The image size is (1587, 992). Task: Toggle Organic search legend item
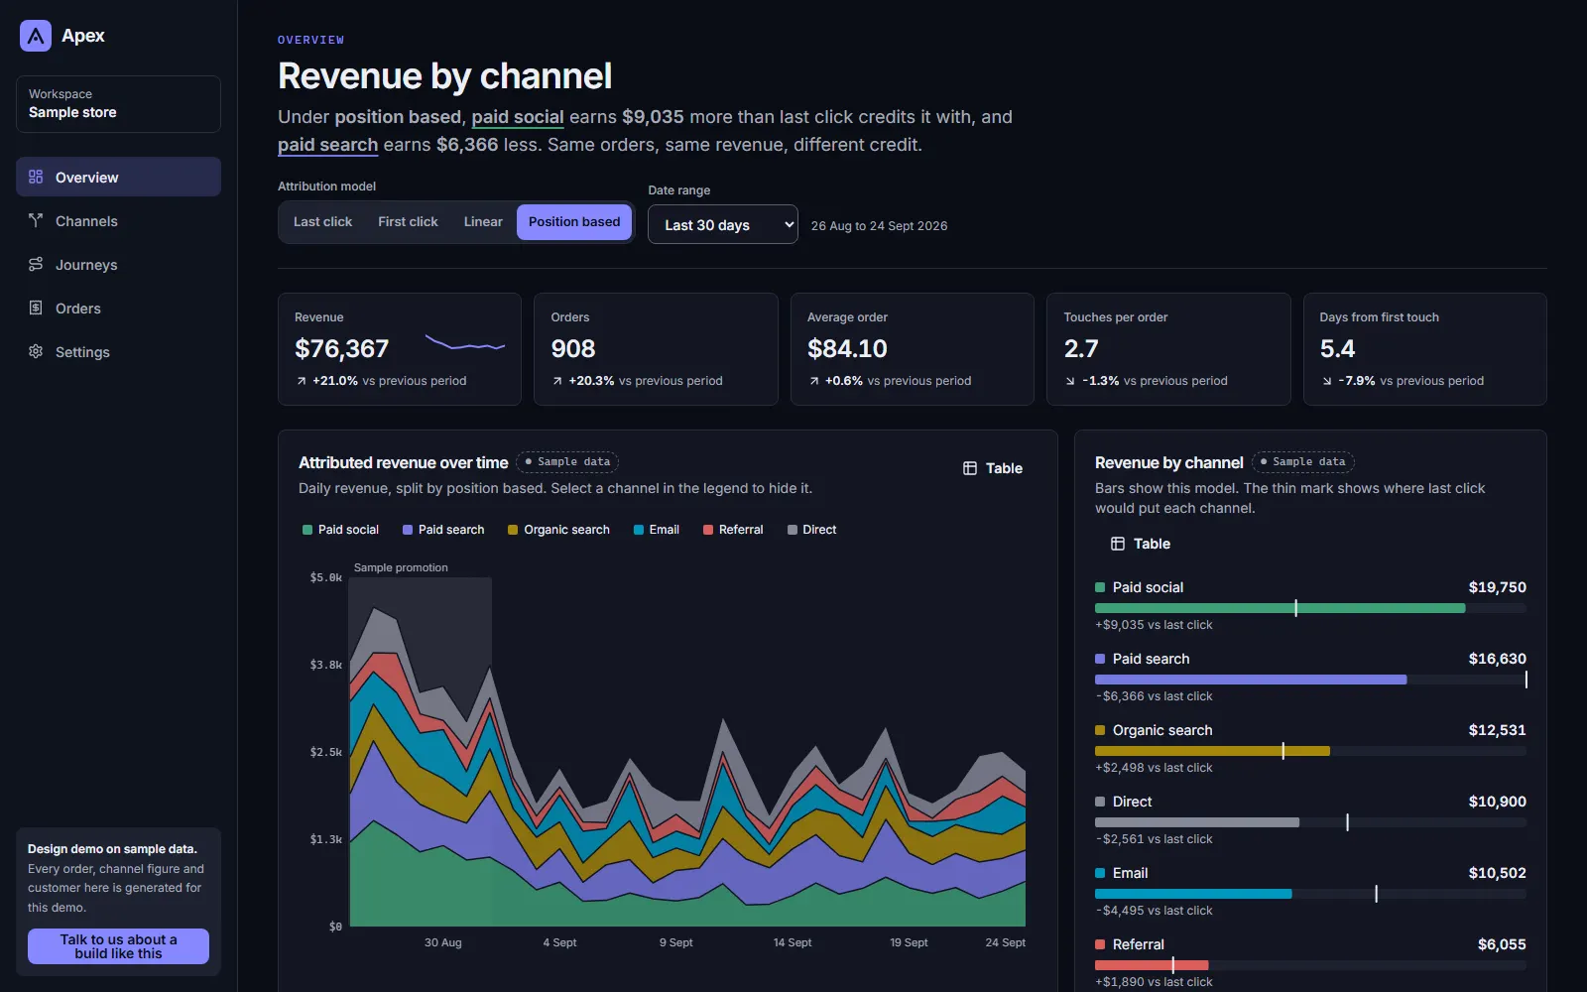click(x=558, y=530)
